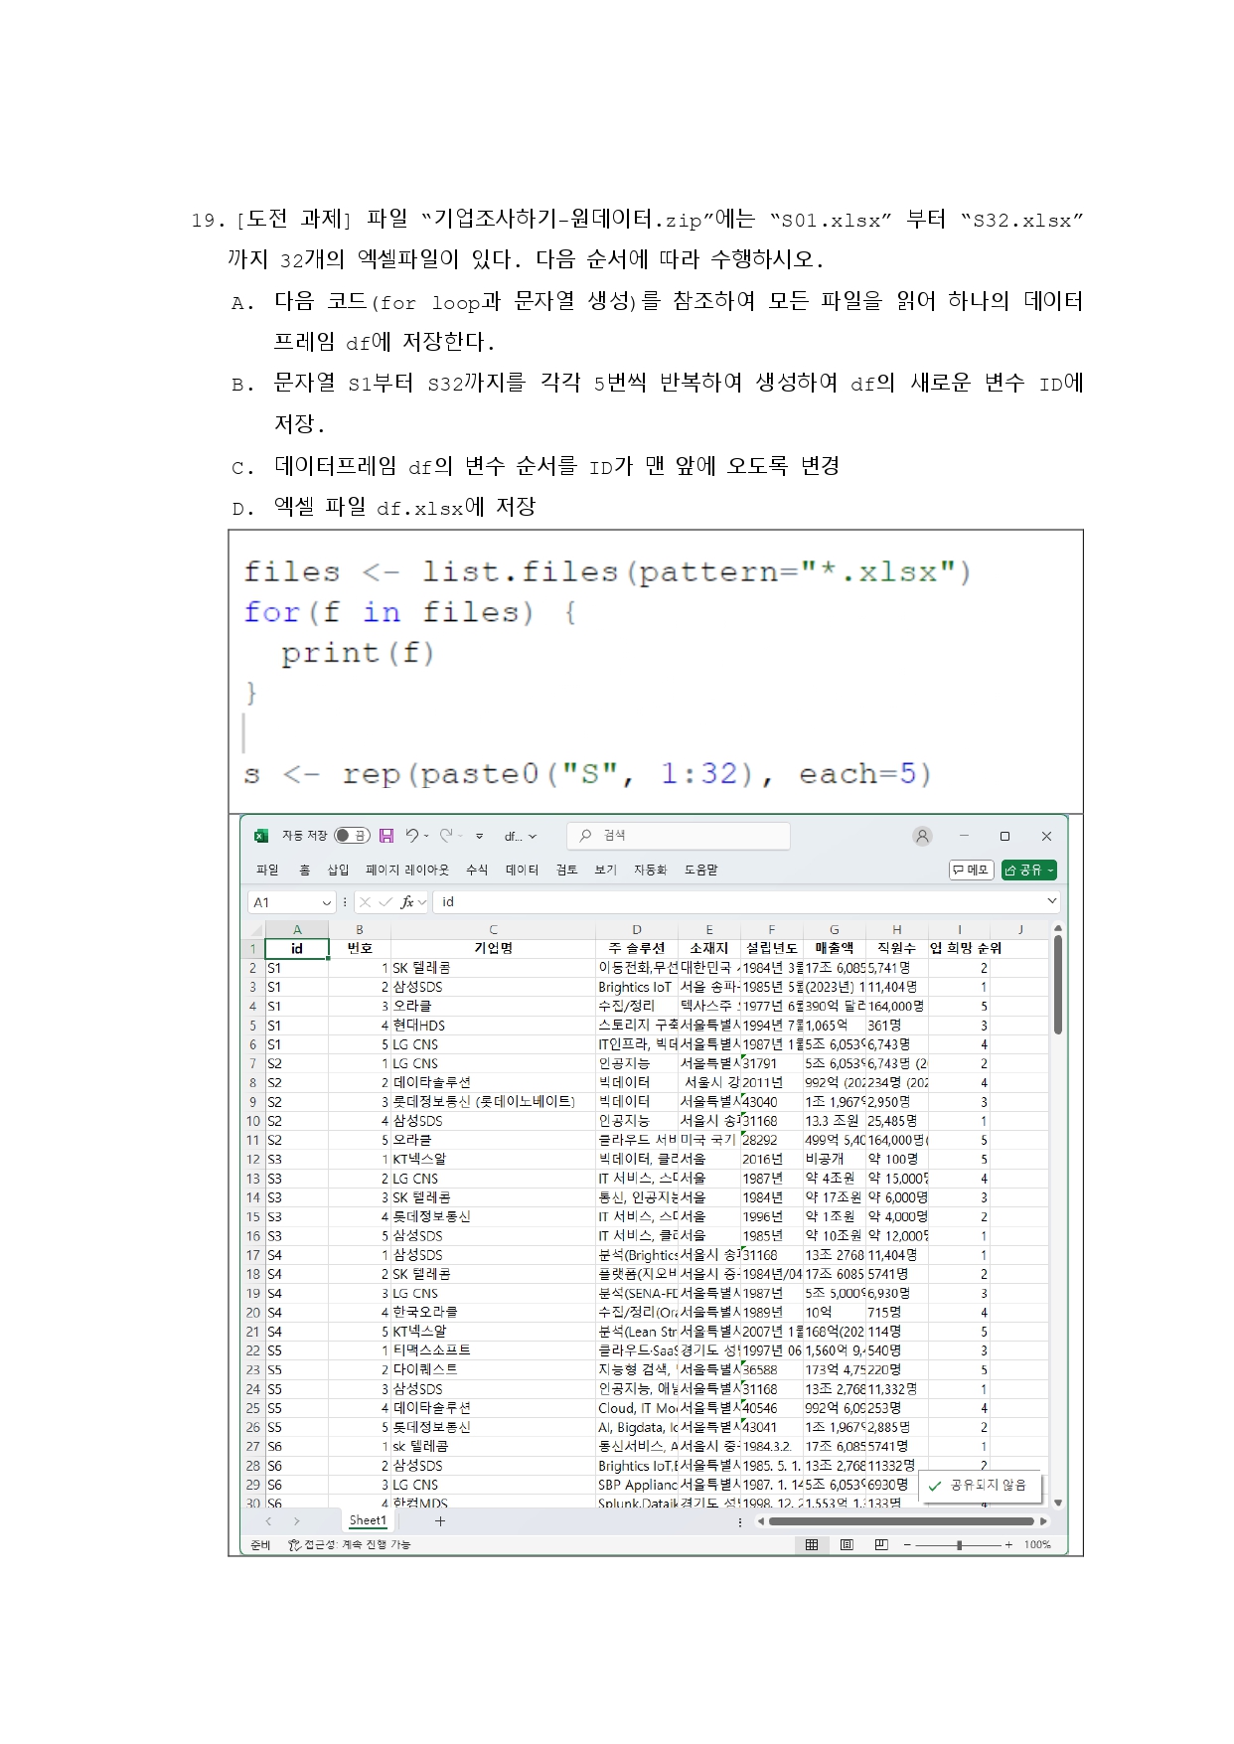
Task: Click the zoom out minus icon
Action: click(907, 1544)
